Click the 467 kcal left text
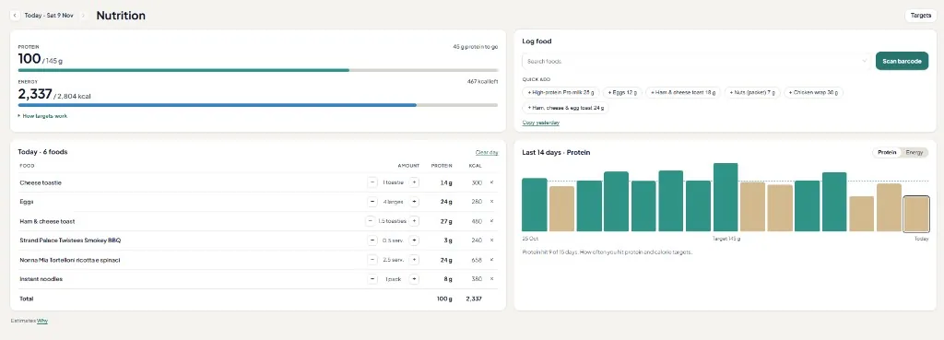The height and width of the screenshot is (340, 944). click(x=482, y=82)
